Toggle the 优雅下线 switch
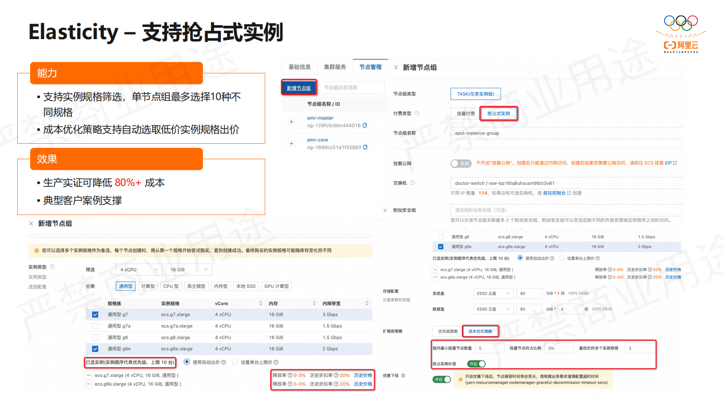The image size is (723, 406). point(441,379)
